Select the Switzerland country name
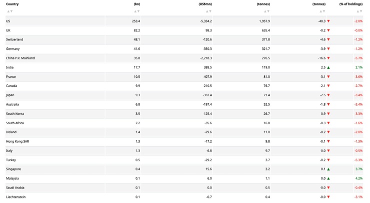The image size is (370, 203). point(14,39)
